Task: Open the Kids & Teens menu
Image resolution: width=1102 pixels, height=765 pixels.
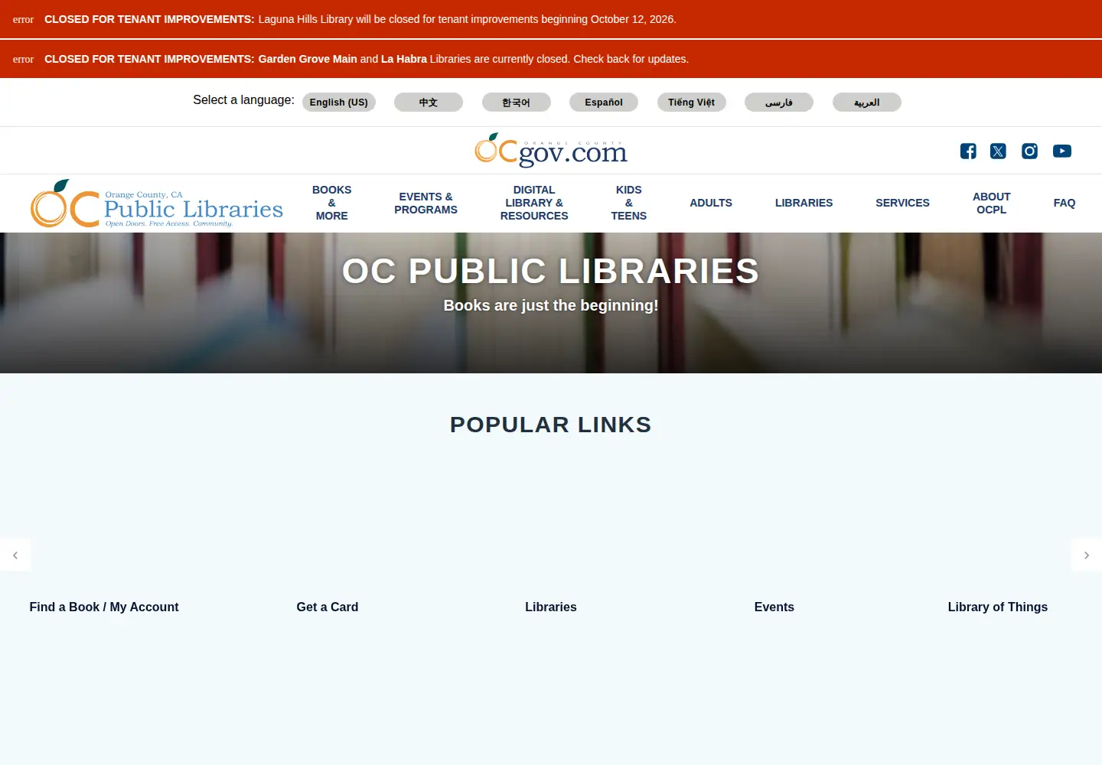Action: [x=629, y=203]
